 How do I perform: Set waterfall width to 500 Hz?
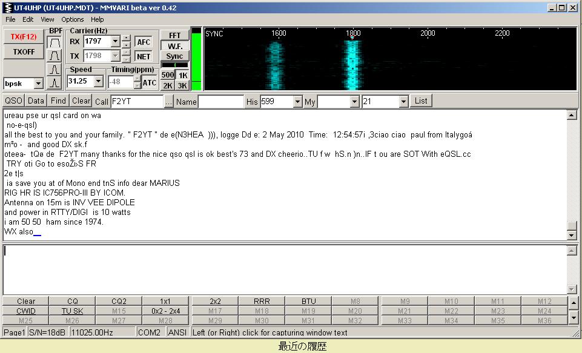click(x=168, y=75)
